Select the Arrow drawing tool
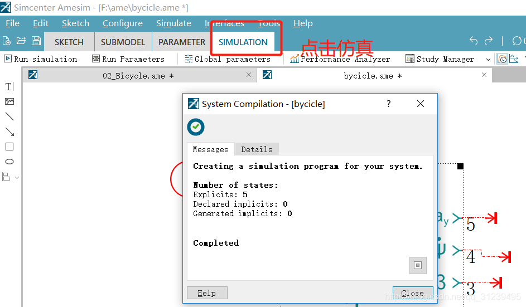The height and width of the screenshot is (307, 526). coord(9,131)
